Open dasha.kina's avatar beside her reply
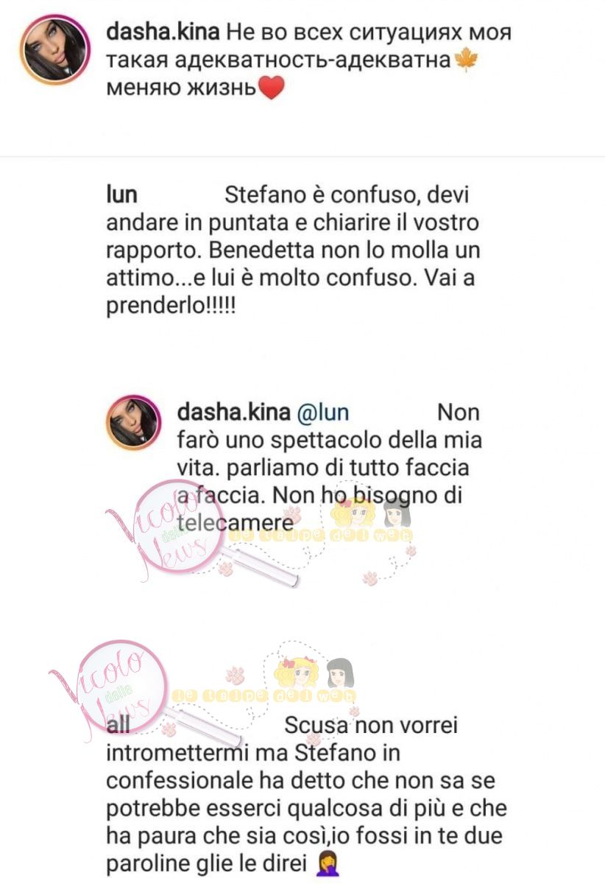Image resolution: width=605 pixels, height=884 pixels. 132,422
